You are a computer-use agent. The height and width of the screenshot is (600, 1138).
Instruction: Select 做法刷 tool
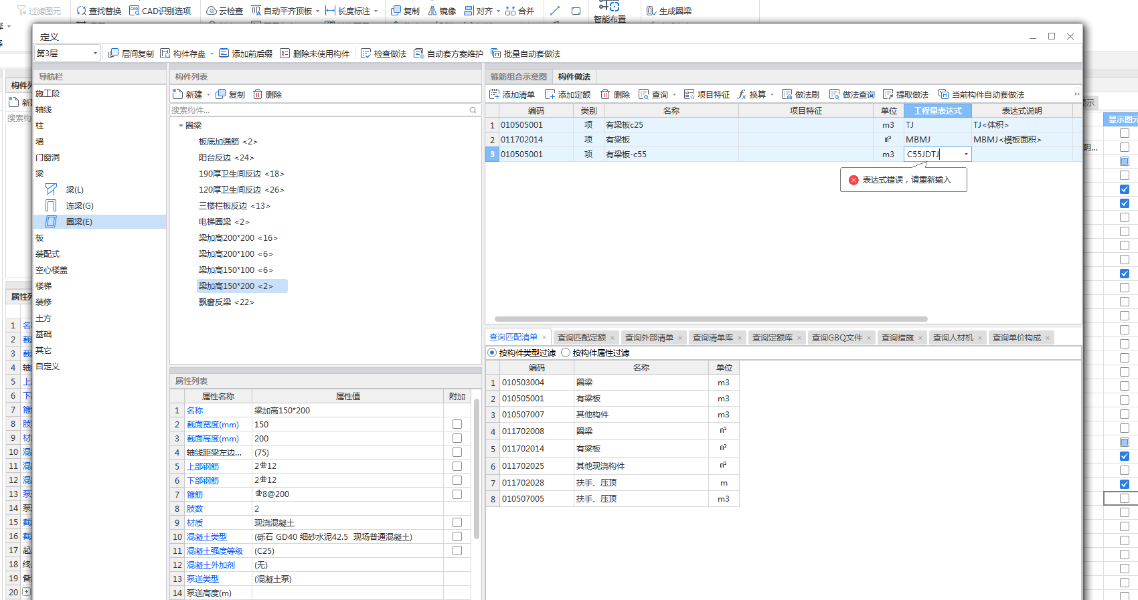click(x=801, y=94)
